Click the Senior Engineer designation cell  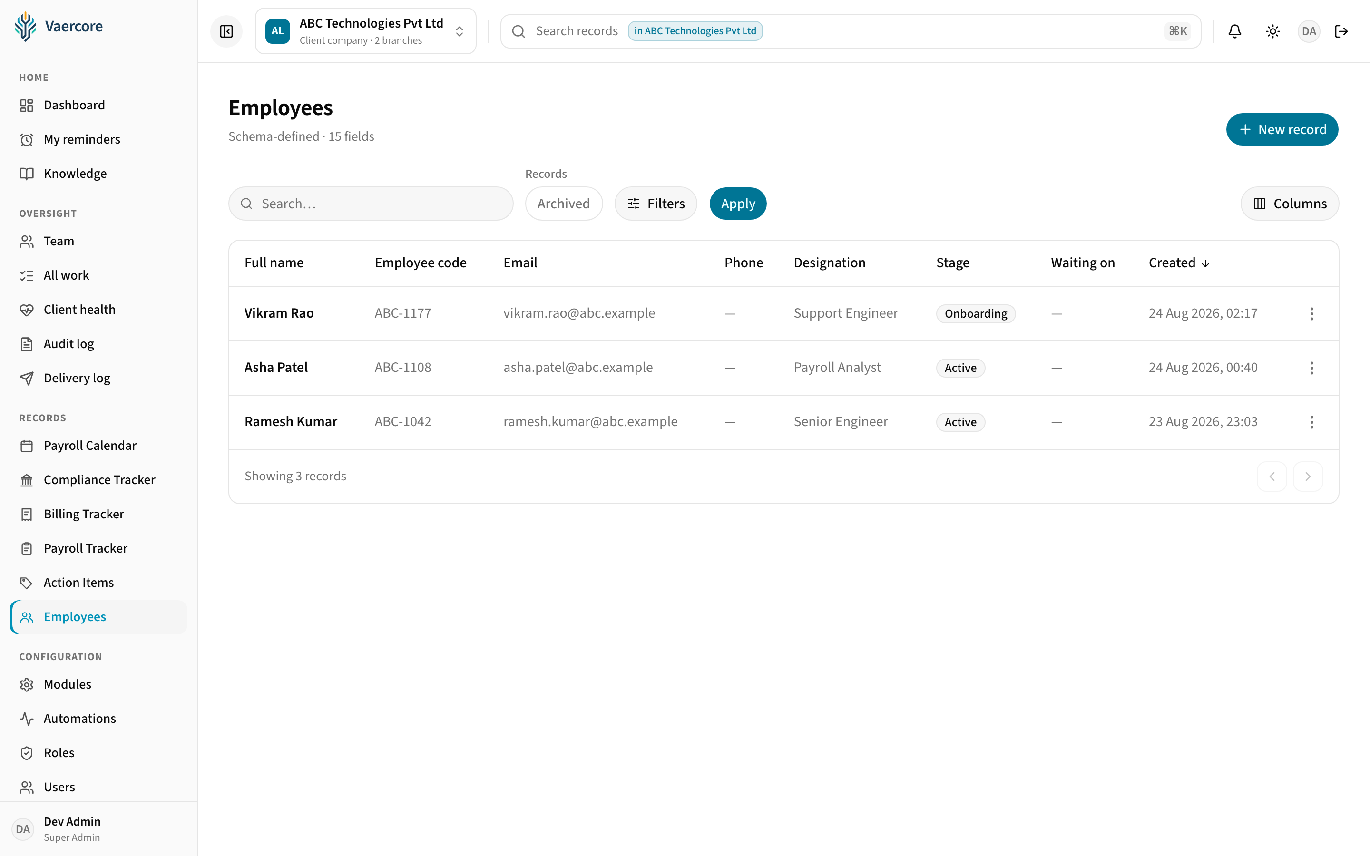840,422
